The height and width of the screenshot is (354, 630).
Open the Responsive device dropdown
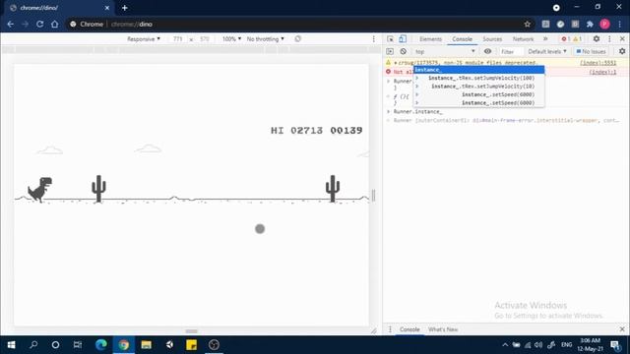tap(144, 39)
